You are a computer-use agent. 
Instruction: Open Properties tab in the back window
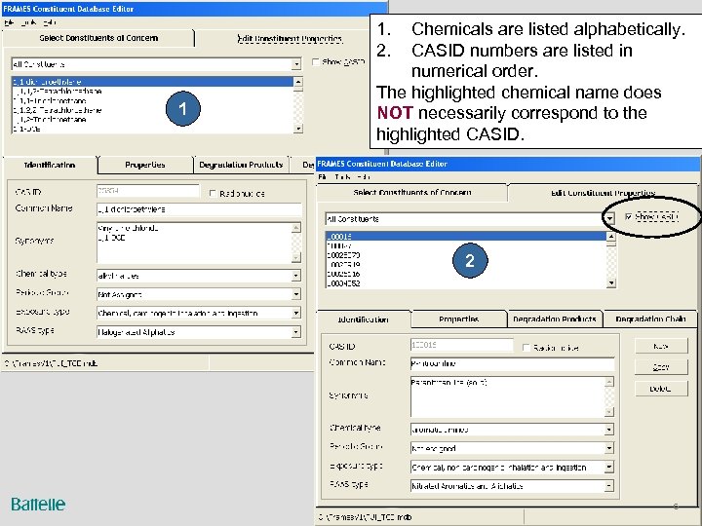coord(145,165)
